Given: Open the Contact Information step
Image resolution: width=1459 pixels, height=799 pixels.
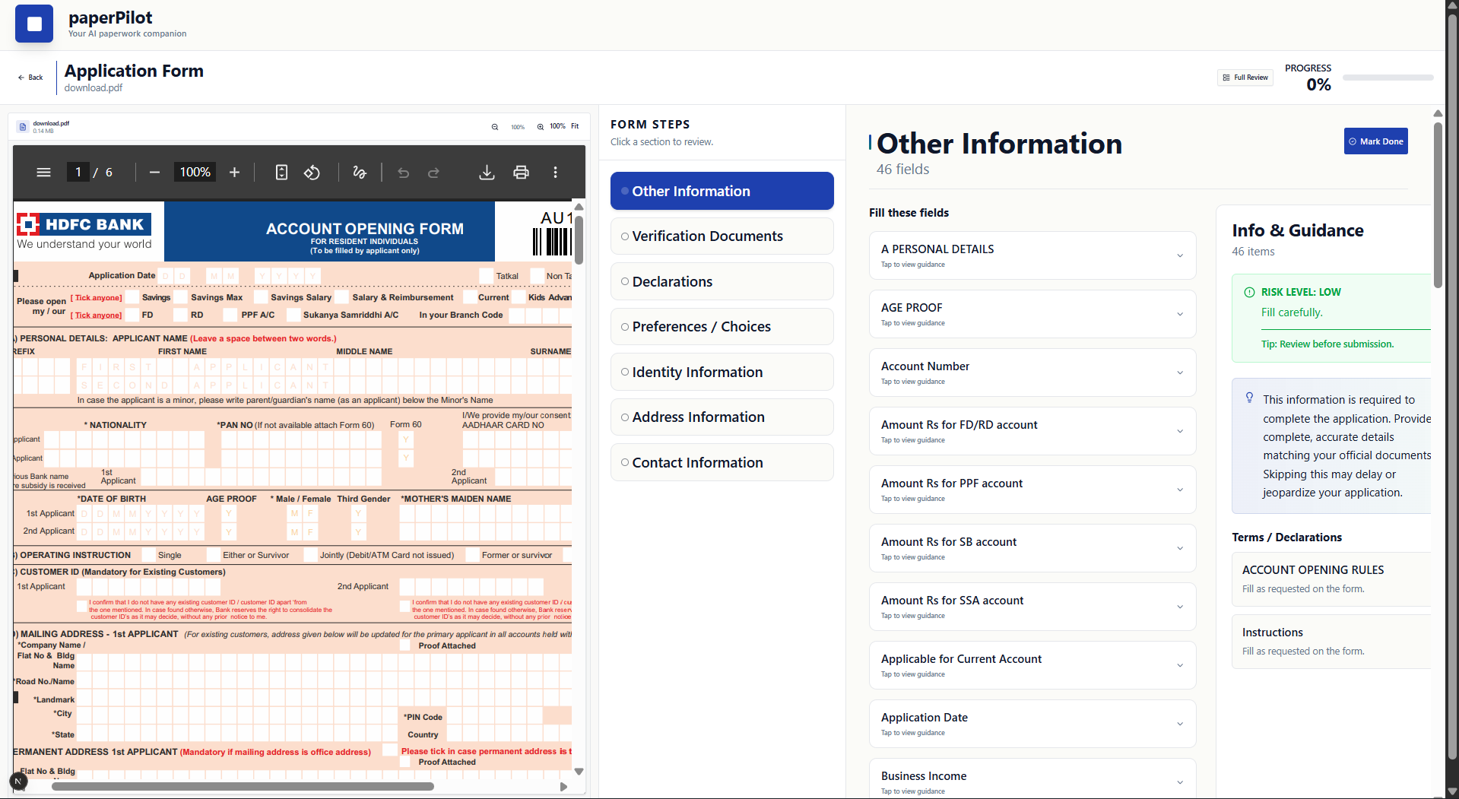Looking at the screenshot, I should coord(722,462).
